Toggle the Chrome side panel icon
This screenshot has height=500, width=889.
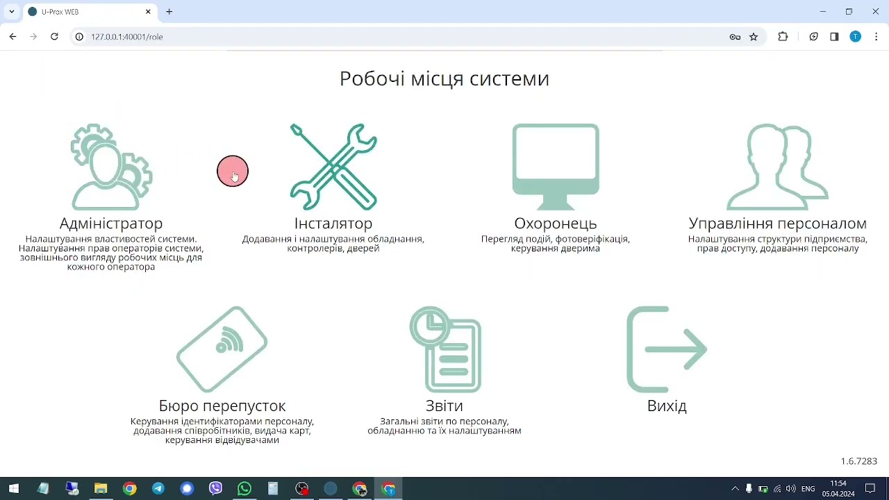(x=834, y=37)
